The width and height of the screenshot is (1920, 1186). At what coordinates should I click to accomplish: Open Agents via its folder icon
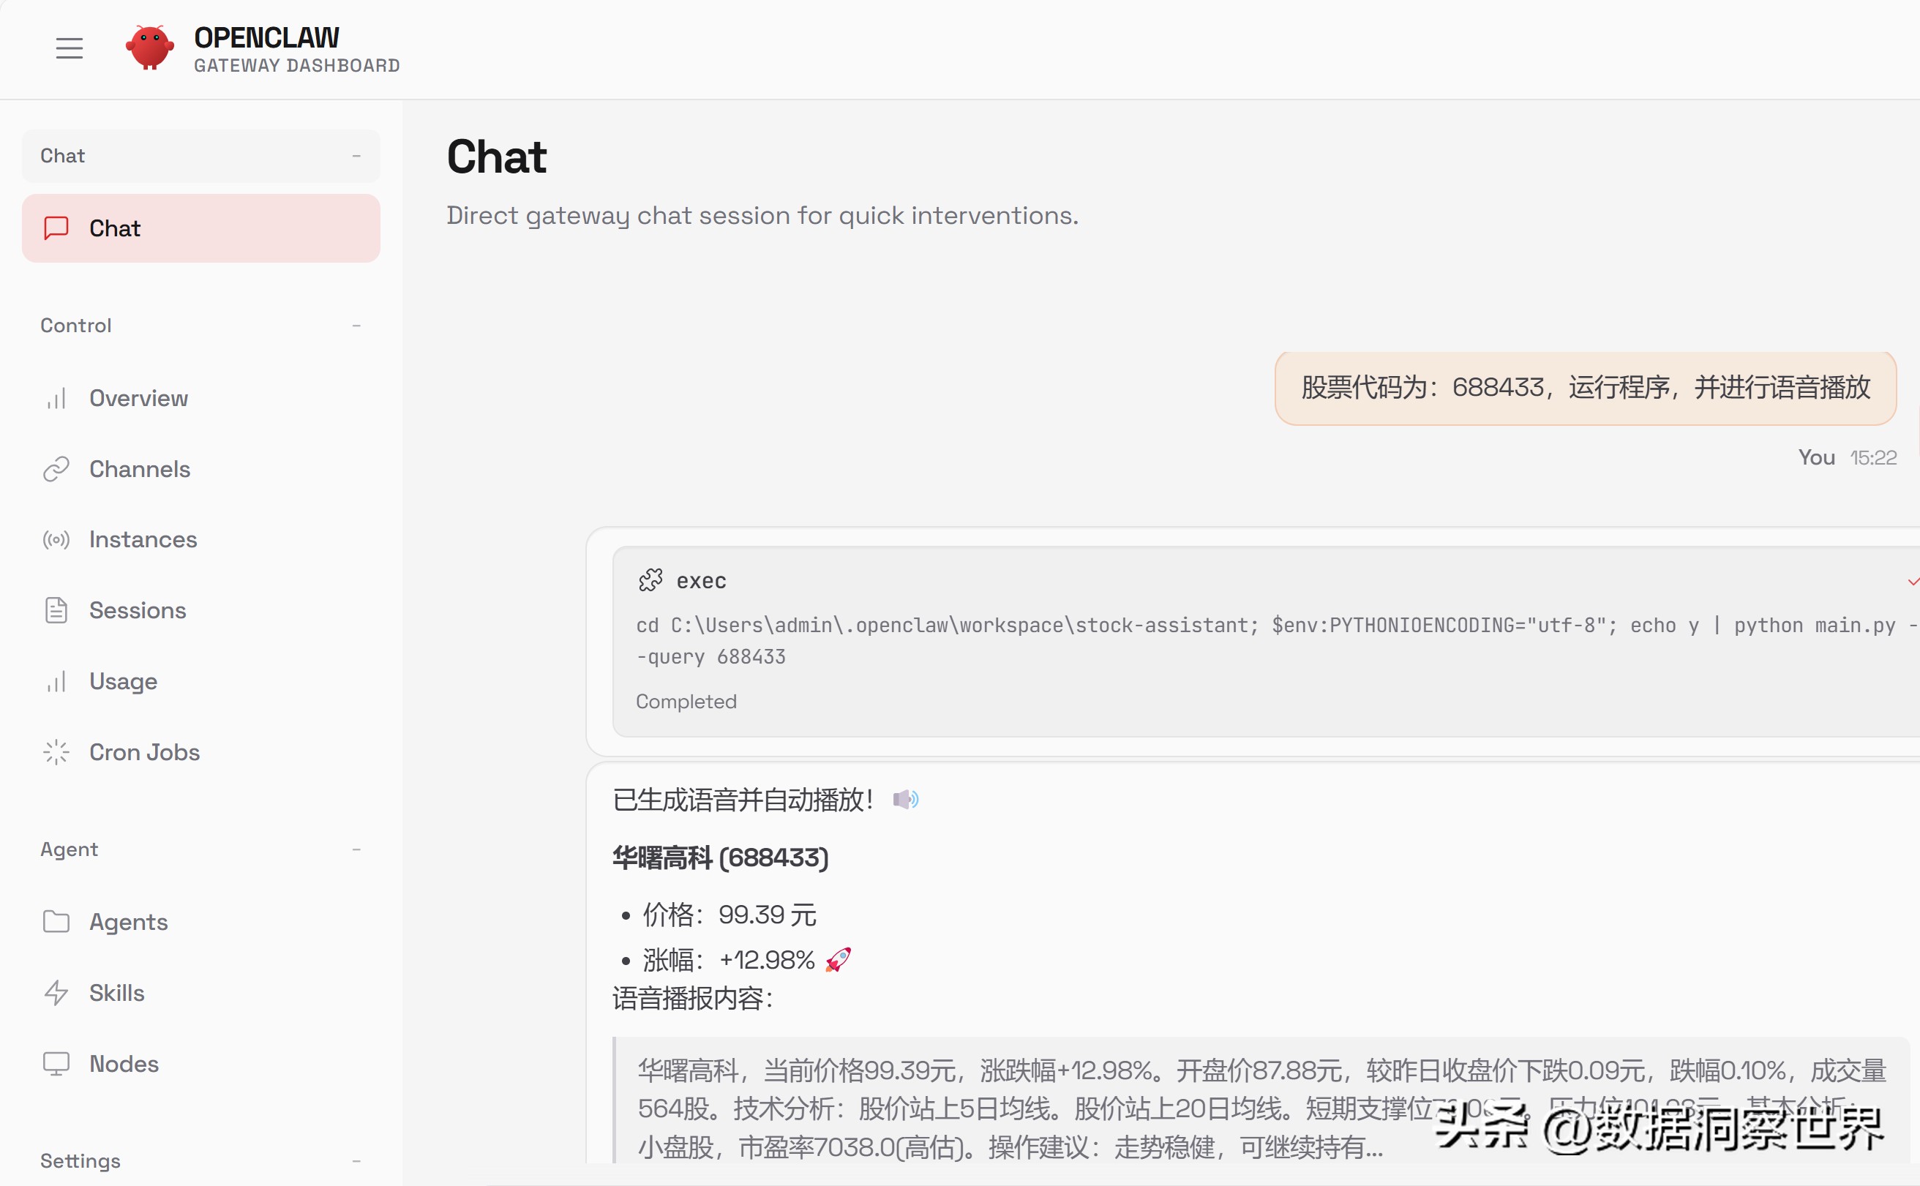click(x=56, y=922)
